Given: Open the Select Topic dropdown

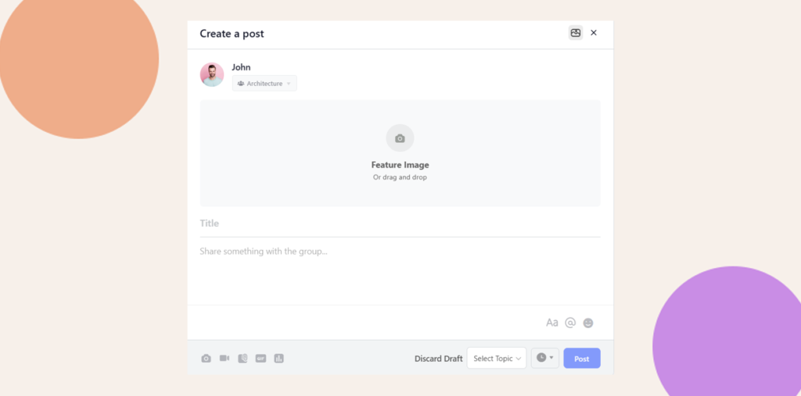Looking at the screenshot, I should tap(496, 359).
